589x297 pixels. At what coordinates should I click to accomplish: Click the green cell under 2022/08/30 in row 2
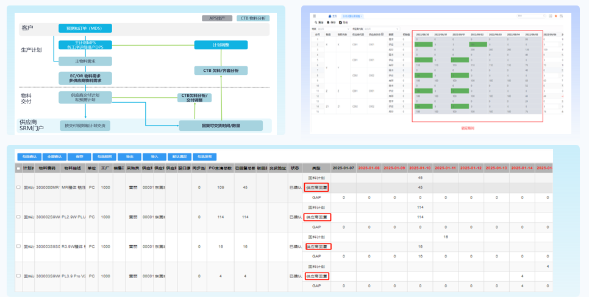tap(423, 44)
